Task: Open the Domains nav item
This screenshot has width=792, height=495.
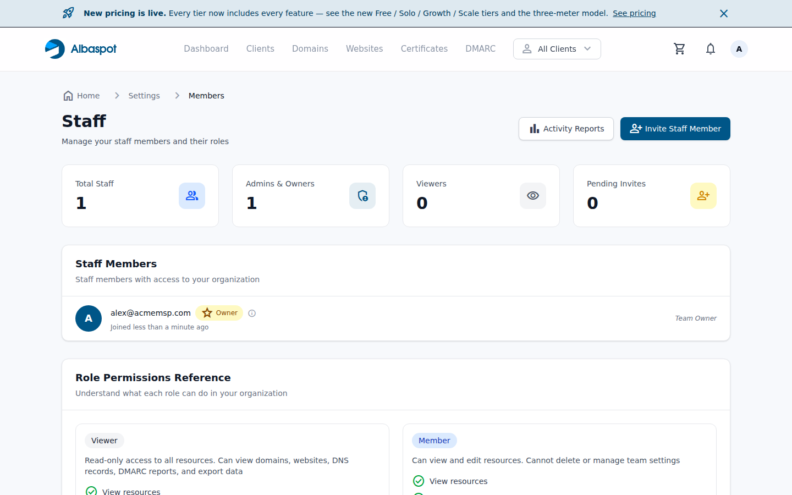Action: click(x=310, y=49)
